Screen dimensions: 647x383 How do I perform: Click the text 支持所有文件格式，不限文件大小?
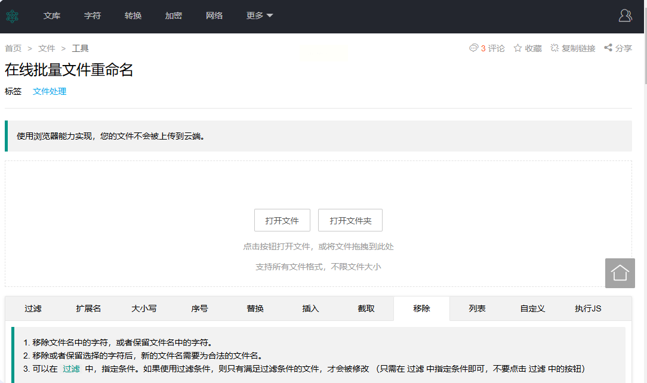pos(318,267)
